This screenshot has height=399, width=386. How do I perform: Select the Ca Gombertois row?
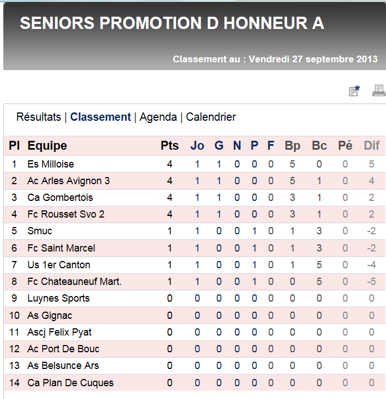tap(194, 198)
